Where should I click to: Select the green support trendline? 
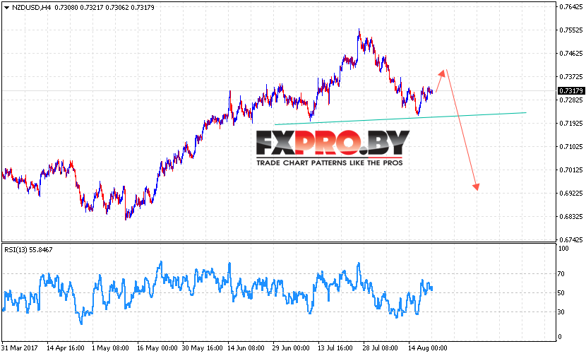pos(400,118)
